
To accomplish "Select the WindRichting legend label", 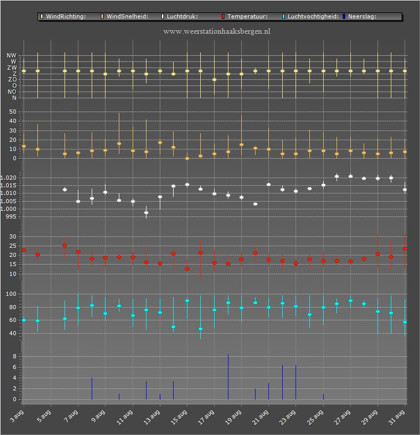I will point(66,16).
